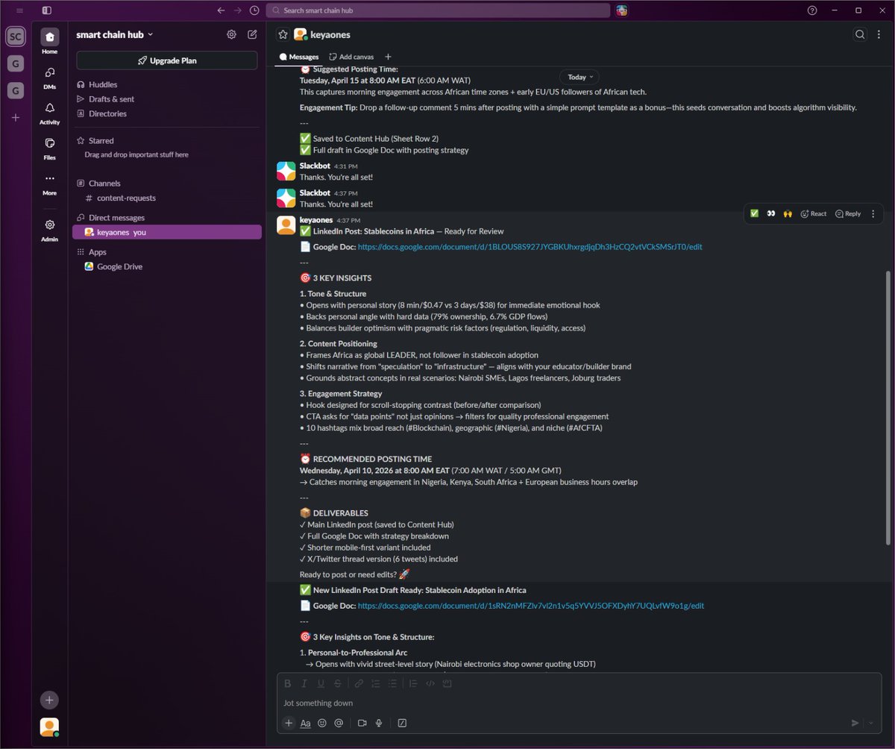The image size is (895, 749).
Task: Select keyaones direct message
Action: (166, 232)
